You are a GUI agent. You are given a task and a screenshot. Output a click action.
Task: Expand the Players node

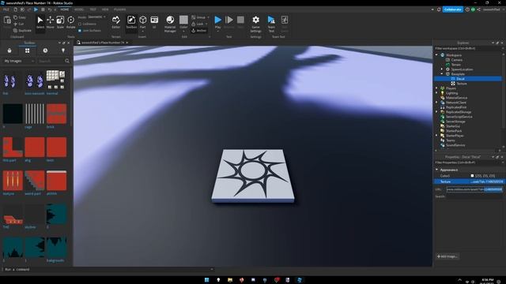click(436, 88)
